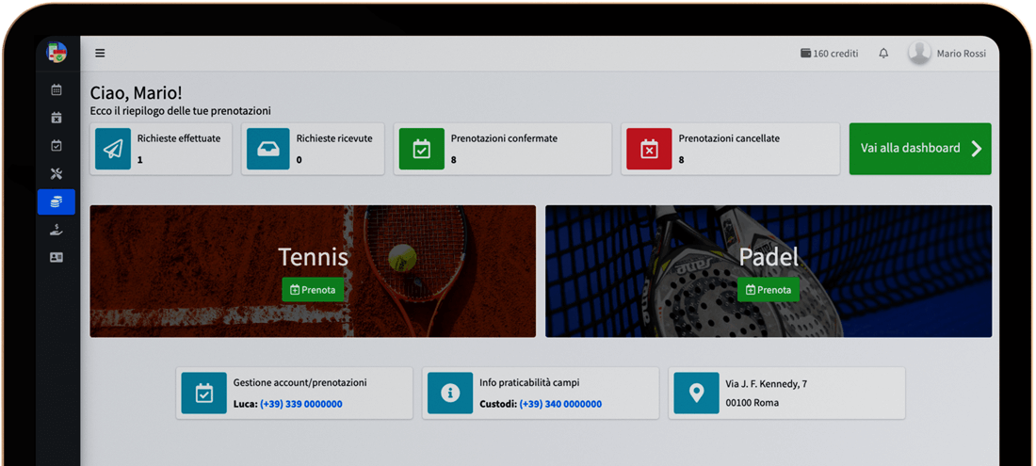
Task: Click the Gestione account/prenotazioni label
Action: 299,382
